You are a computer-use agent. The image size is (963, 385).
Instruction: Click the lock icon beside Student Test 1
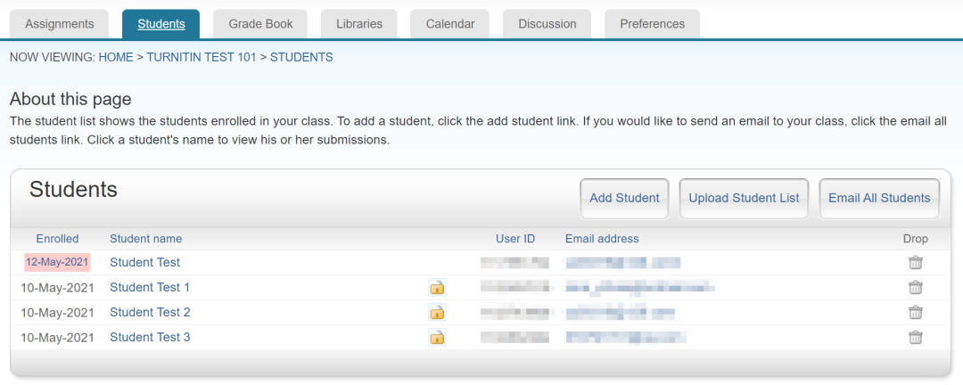point(437,287)
